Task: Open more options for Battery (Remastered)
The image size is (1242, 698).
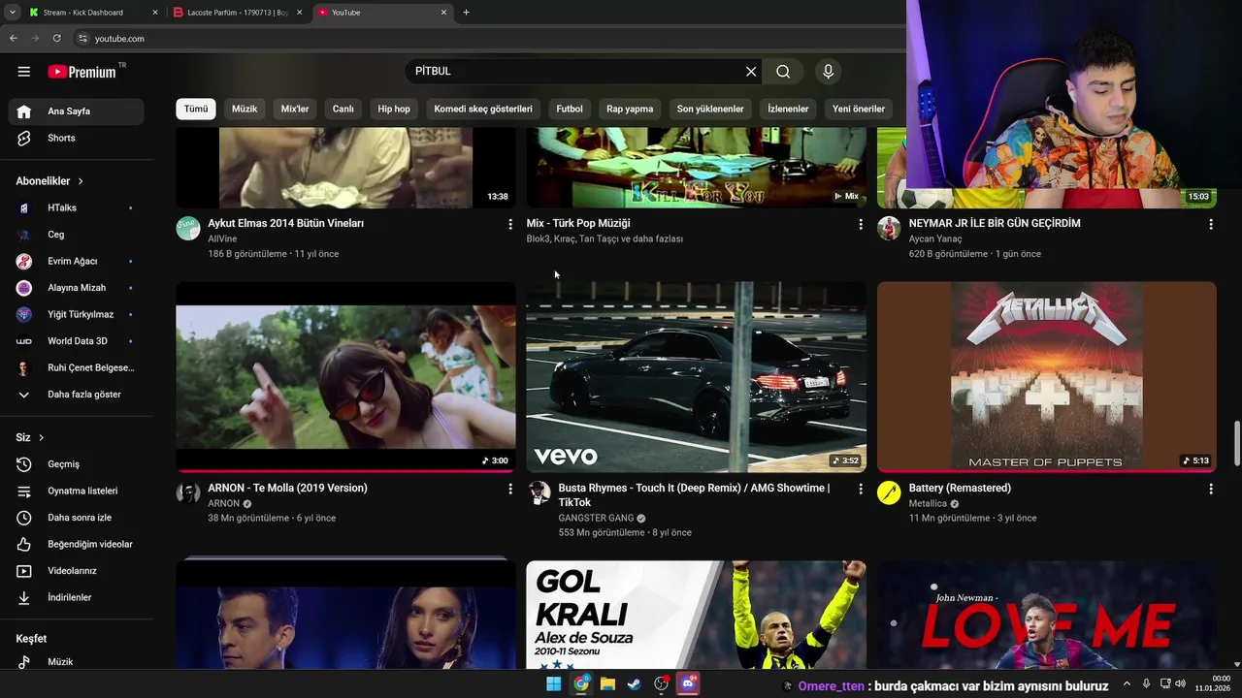Action: click(1211, 490)
